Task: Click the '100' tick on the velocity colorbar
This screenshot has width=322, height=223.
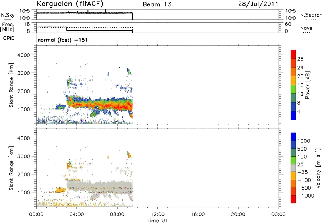Action: click(302, 157)
